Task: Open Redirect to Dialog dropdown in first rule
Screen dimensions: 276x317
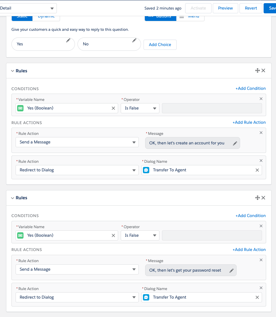Action: click(x=77, y=170)
